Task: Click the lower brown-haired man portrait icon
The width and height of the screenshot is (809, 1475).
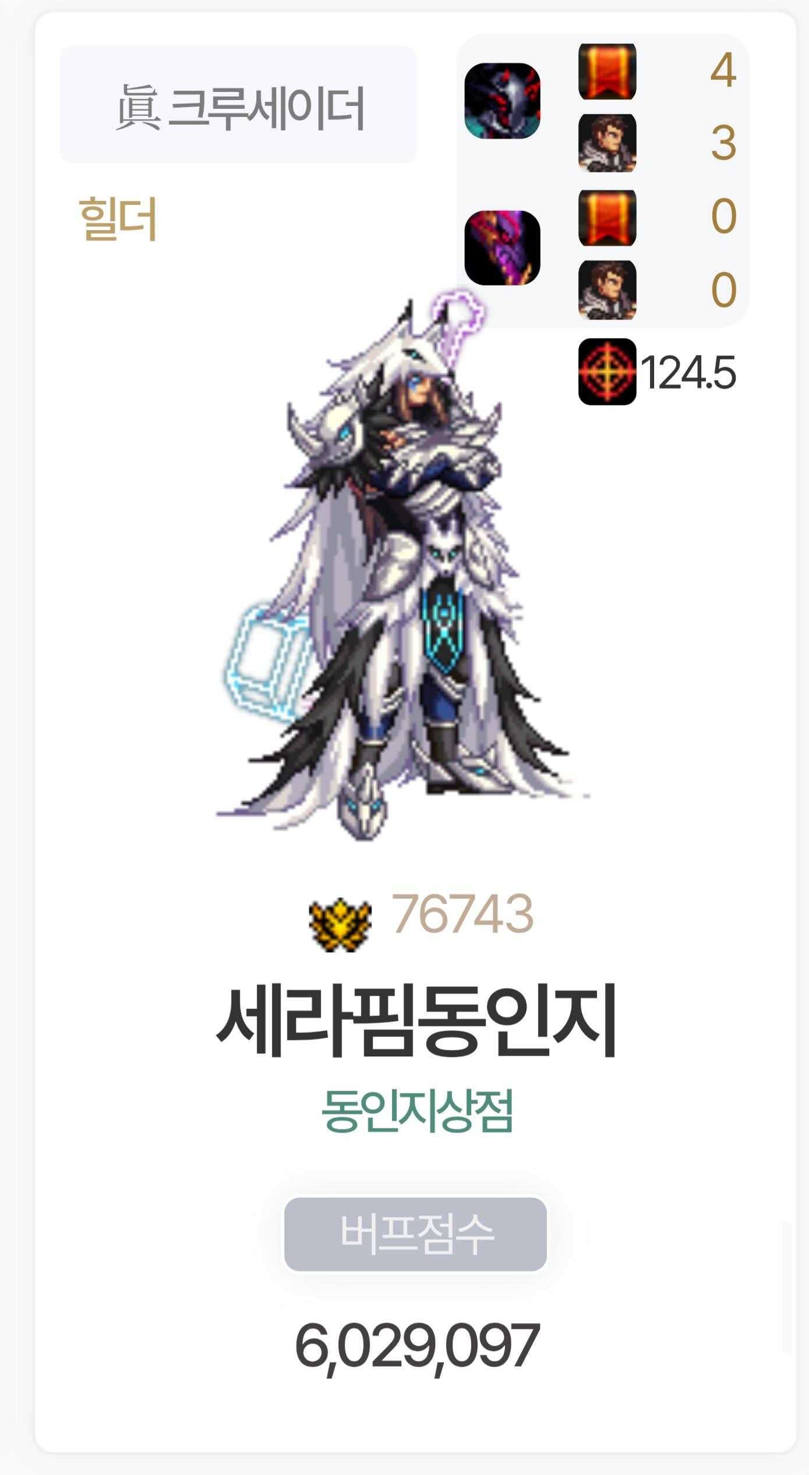Action: pyautogui.click(x=607, y=290)
